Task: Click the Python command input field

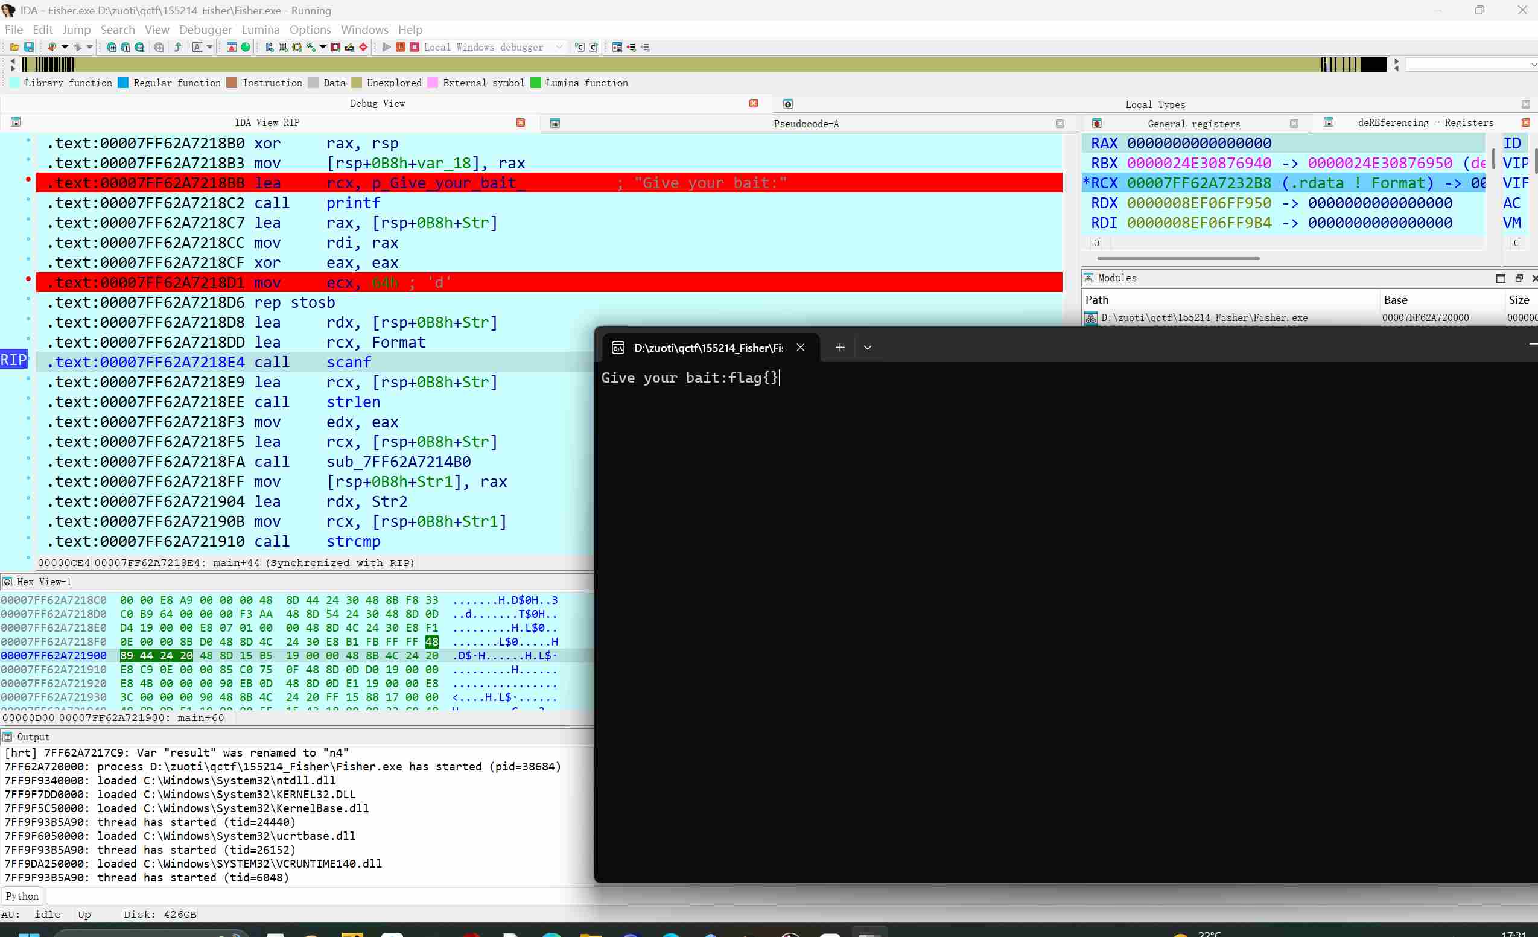Action: pyautogui.click(x=312, y=897)
